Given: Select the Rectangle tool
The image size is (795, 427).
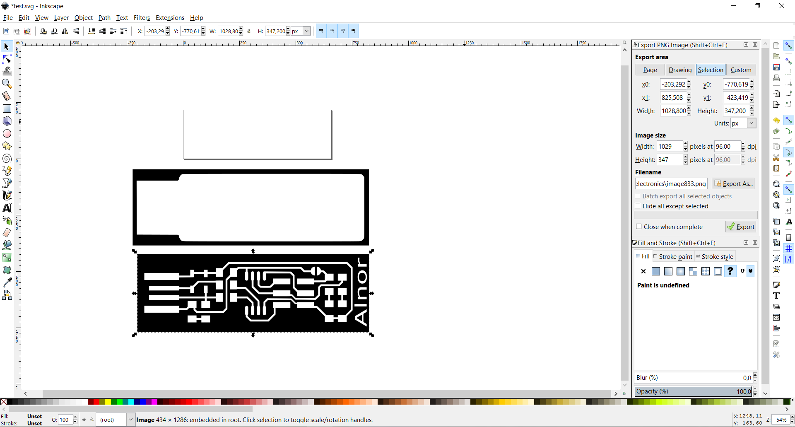Looking at the screenshot, I should 7,109.
